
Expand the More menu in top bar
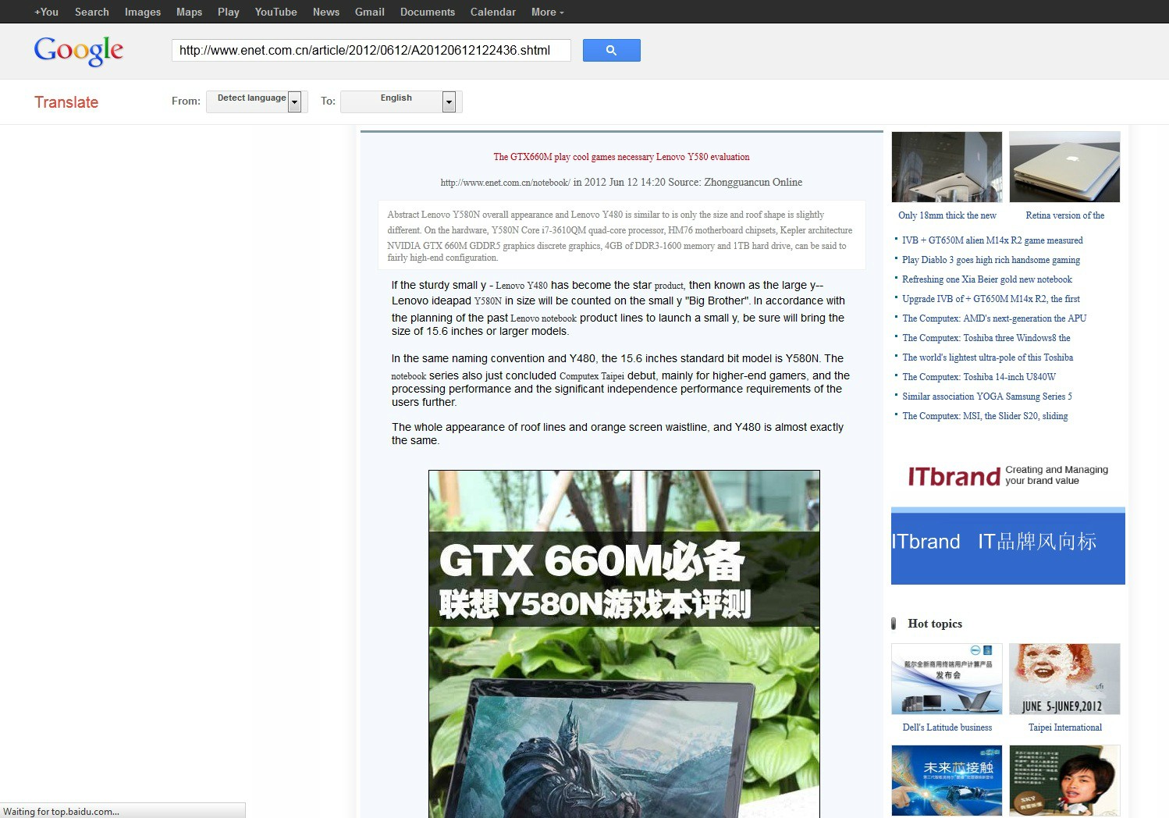pos(547,12)
